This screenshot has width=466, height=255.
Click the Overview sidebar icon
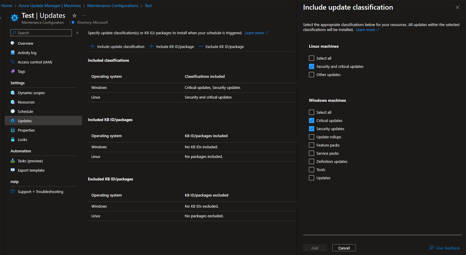13,43
